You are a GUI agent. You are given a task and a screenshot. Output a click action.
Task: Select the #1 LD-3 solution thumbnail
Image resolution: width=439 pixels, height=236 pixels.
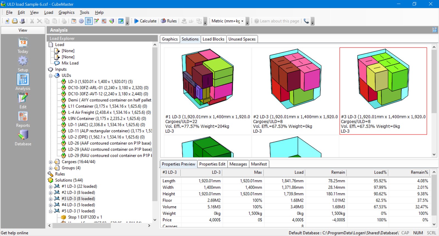coord(208,91)
